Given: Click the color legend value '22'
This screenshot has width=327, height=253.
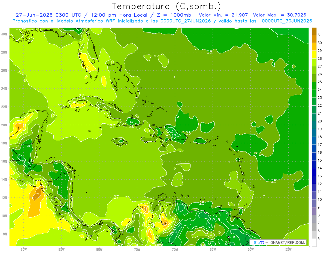Looking at the screenshot, I should pyautogui.click(x=320, y=106).
